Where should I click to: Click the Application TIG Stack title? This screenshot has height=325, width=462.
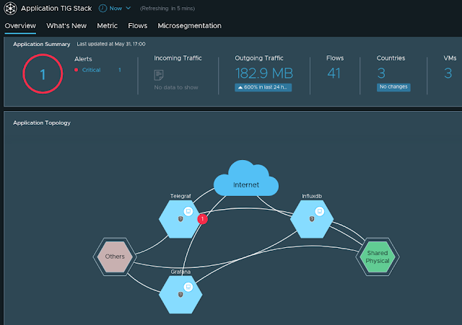[x=56, y=8]
